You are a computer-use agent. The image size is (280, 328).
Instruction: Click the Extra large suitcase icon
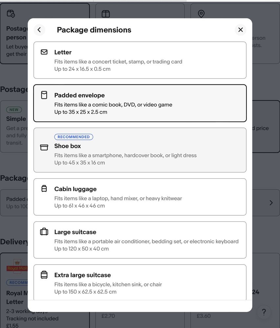click(44, 275)
